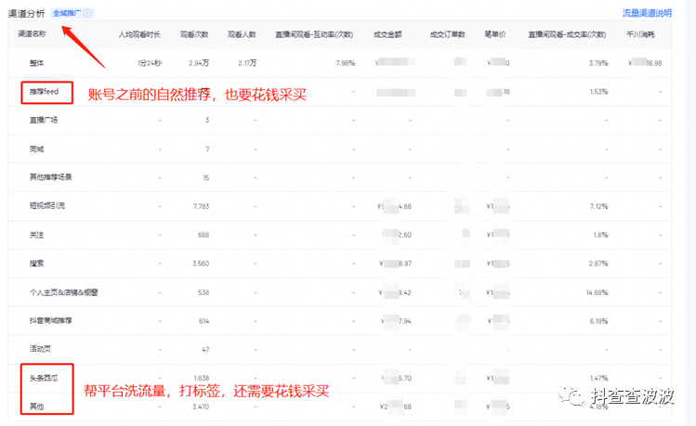Click the 笔单价 column header
The width and height of the screenshot is (696, 426).
(x=495, y=34)
